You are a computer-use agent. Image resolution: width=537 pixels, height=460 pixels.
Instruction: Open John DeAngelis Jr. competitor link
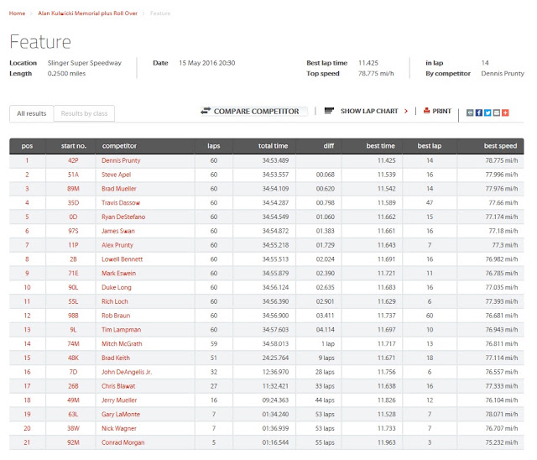point(127,372)
